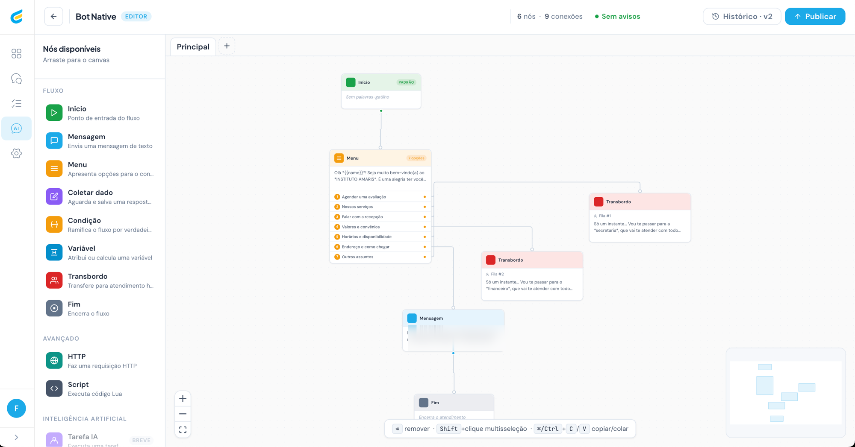Click the 6 nós counter
This screenshot has height=447, width=855.
[526, 17]
